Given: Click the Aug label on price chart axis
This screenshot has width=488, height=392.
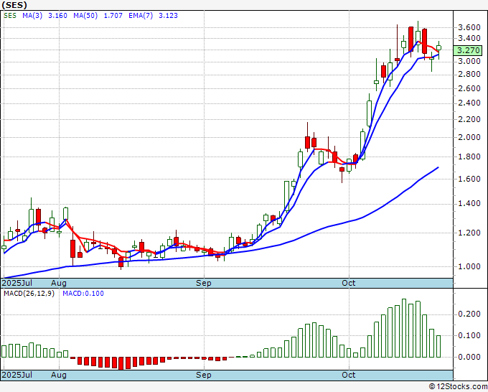Looking at the screenshot, I should [59, 283].
